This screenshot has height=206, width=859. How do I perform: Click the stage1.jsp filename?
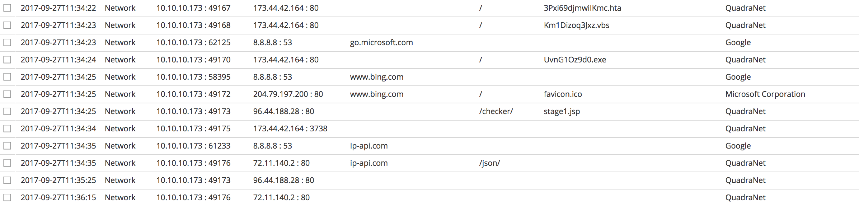[562, 111]
